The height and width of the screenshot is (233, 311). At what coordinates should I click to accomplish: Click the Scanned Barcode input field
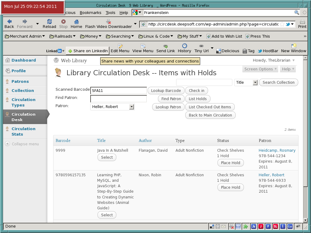(x=118, y=90)
